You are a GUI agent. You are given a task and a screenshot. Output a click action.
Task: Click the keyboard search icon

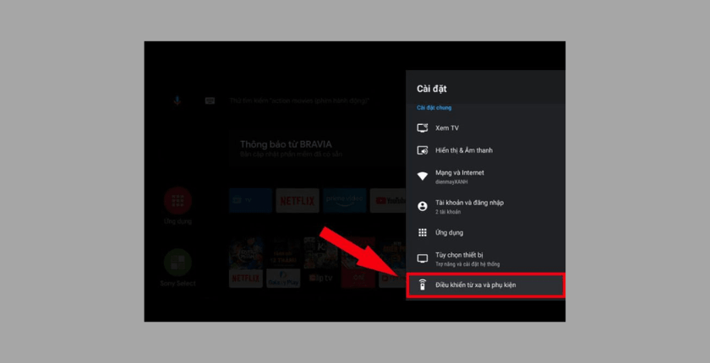(210, 100)
